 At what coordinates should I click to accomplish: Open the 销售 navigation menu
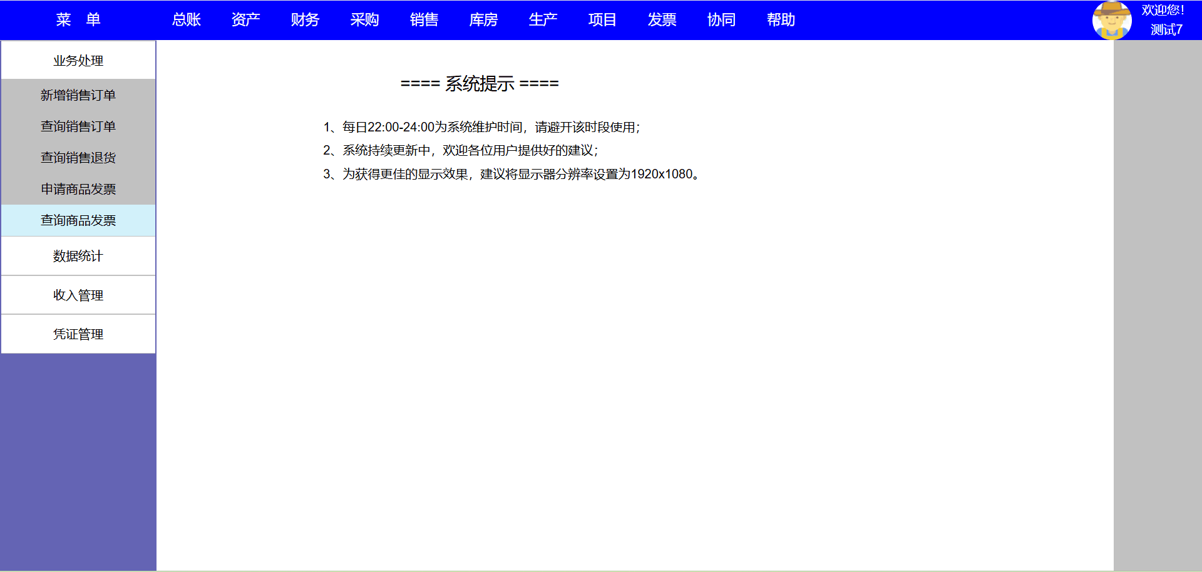(x=424, y=20)
